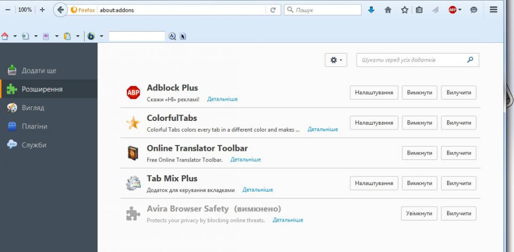Disable the Tab Mix Plus extension

pyautogui.click(x=419, y=184)
